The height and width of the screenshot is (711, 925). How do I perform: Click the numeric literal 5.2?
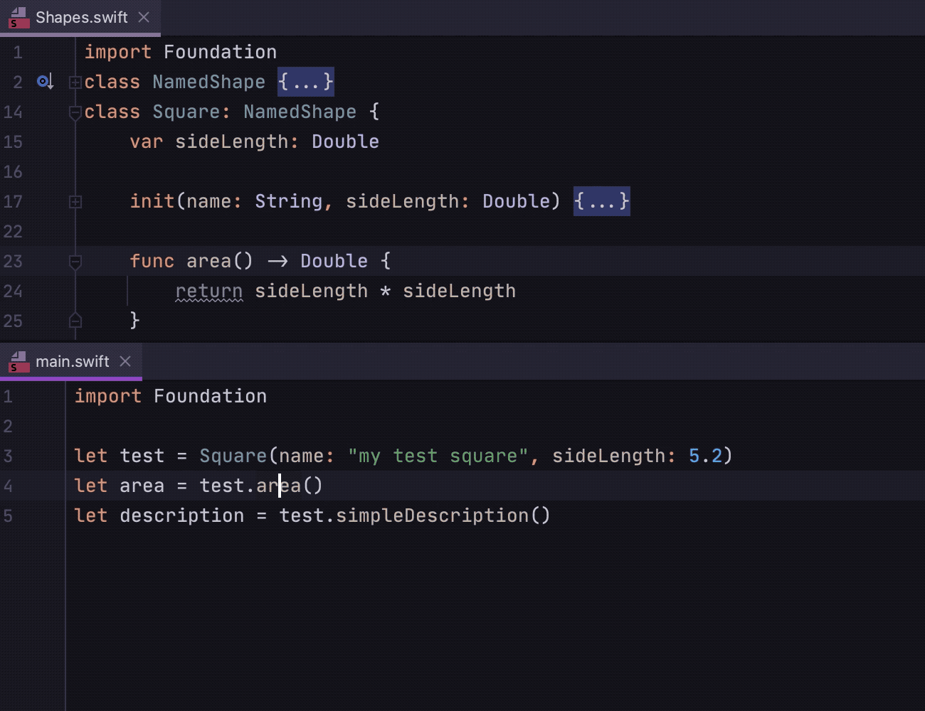(x=705, y=456)
